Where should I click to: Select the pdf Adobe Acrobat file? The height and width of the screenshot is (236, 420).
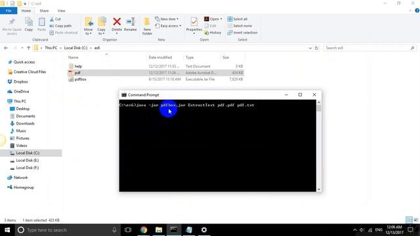click(x=156, y=73)
